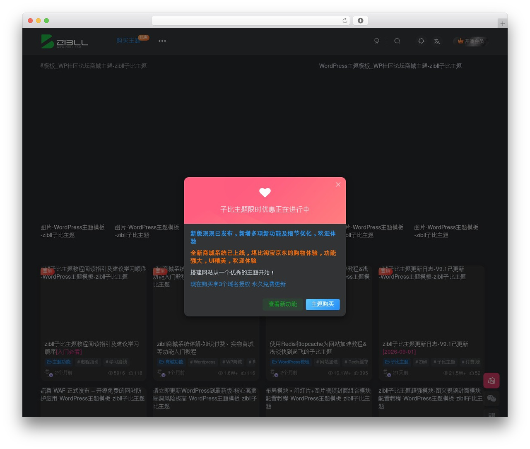Click the browser download icon
The width and height of the screenshot is (530, 449).
(x=360, y=21)
